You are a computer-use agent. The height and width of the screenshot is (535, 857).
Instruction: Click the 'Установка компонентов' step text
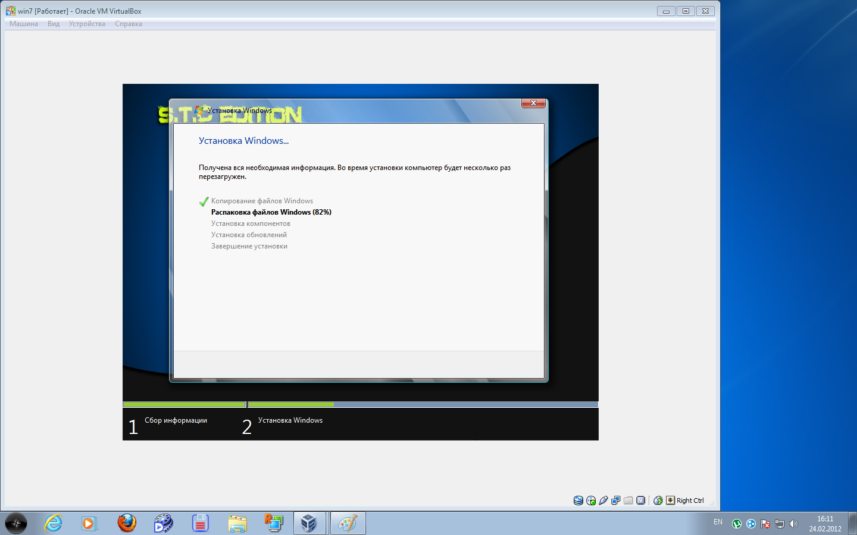pyautogui.click(x=251, y=224)
